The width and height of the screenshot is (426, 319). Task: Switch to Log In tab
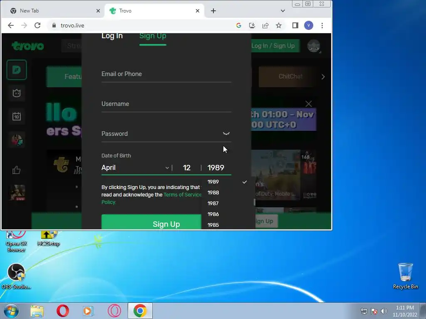(x=112, y=36)
